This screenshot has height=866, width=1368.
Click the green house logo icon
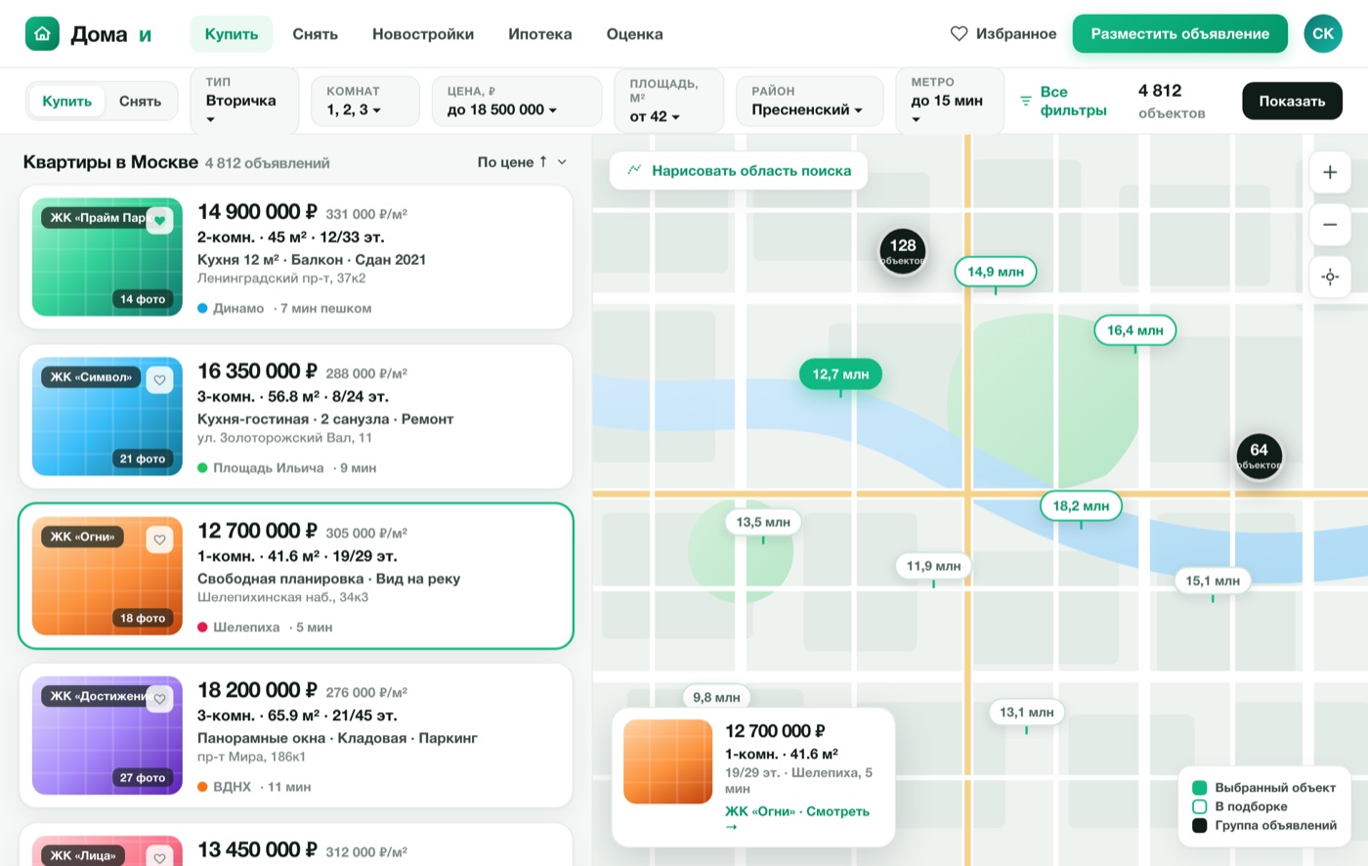42,34
